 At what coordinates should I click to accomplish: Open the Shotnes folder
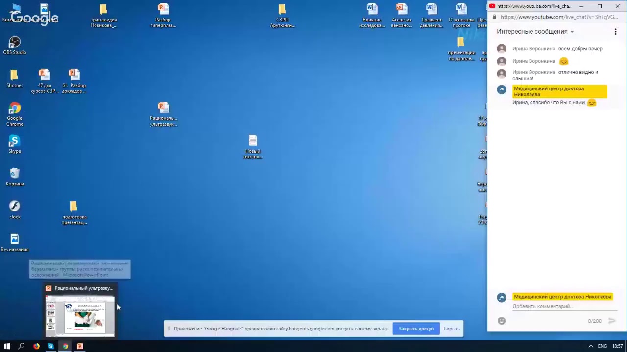click(15, 78)
